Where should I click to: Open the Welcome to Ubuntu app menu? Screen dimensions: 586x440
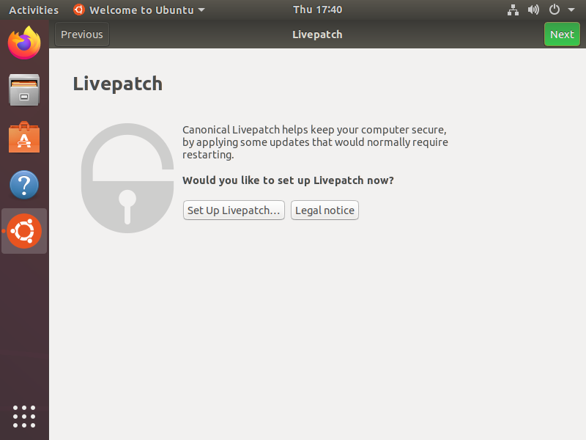[139, 10]
